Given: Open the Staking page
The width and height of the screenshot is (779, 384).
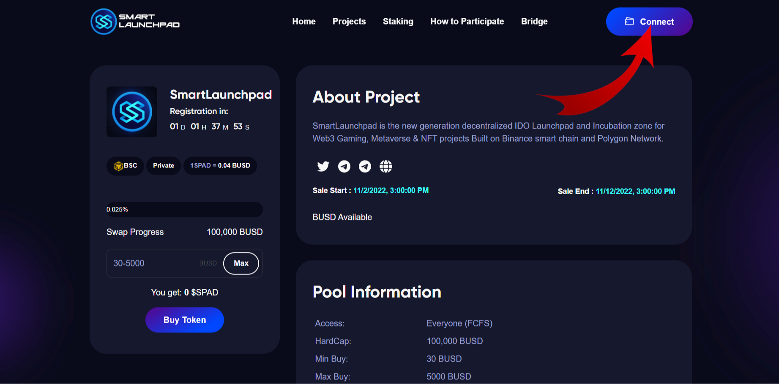Looking at the screenshot, I should 398,21.
